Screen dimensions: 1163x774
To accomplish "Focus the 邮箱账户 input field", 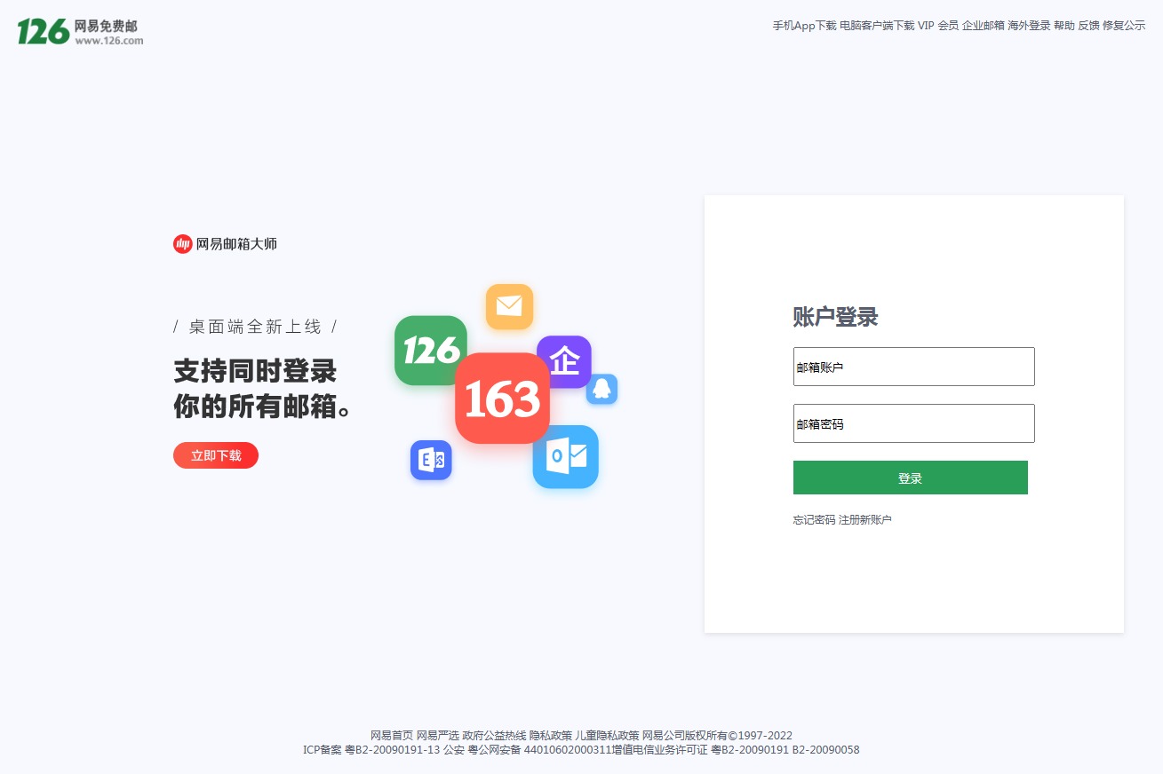I will click(913, 367).
